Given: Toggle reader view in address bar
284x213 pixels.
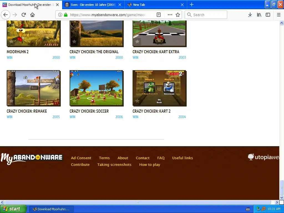Looking at the screenshot, I should tap(159, 15).
